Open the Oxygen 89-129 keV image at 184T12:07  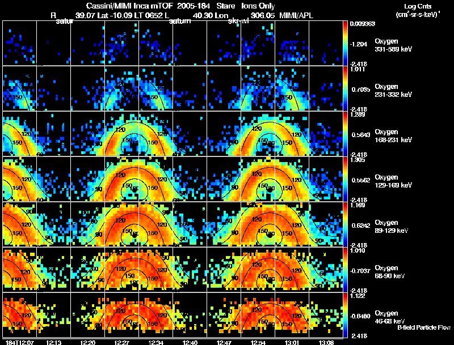point(19,224)
